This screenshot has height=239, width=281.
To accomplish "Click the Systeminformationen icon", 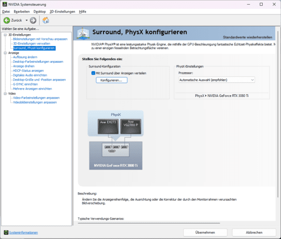I will coord(6,232).
